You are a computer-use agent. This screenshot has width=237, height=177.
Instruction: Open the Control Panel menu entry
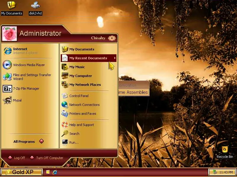[89, 96]
